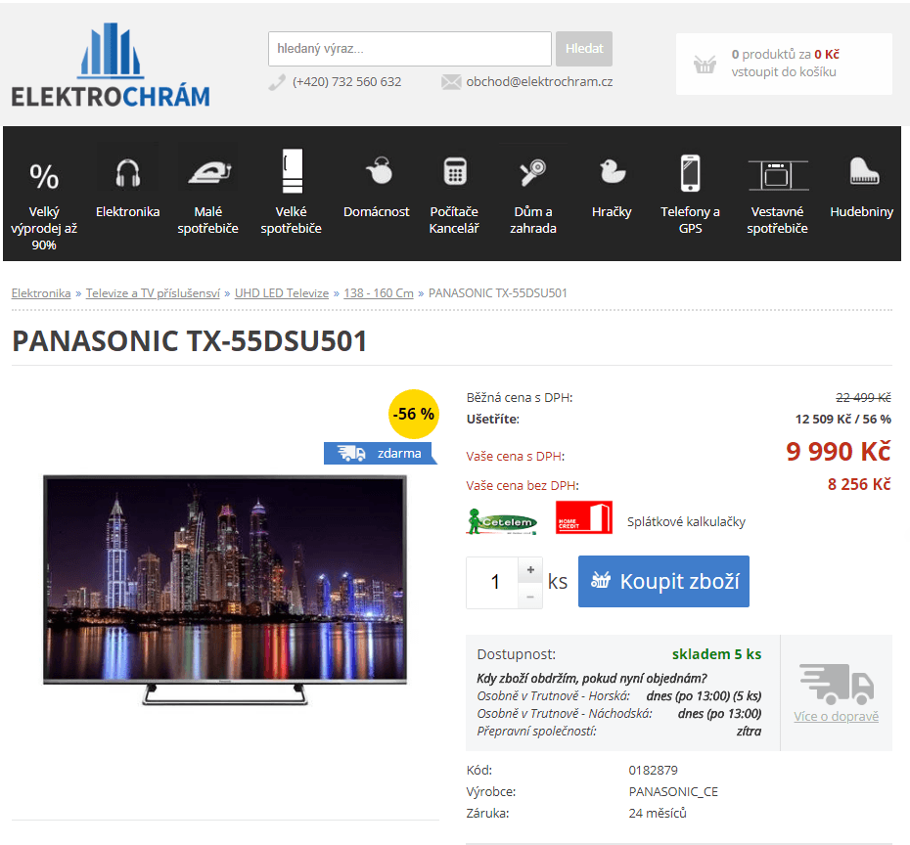Open Velký výprodej až 90% menu
910x845 pixels.
pos(44,228)
